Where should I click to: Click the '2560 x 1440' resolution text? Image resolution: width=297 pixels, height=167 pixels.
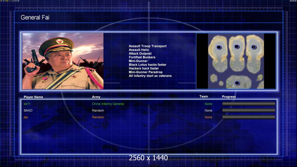pyautogui.click(x=148, y=158)
